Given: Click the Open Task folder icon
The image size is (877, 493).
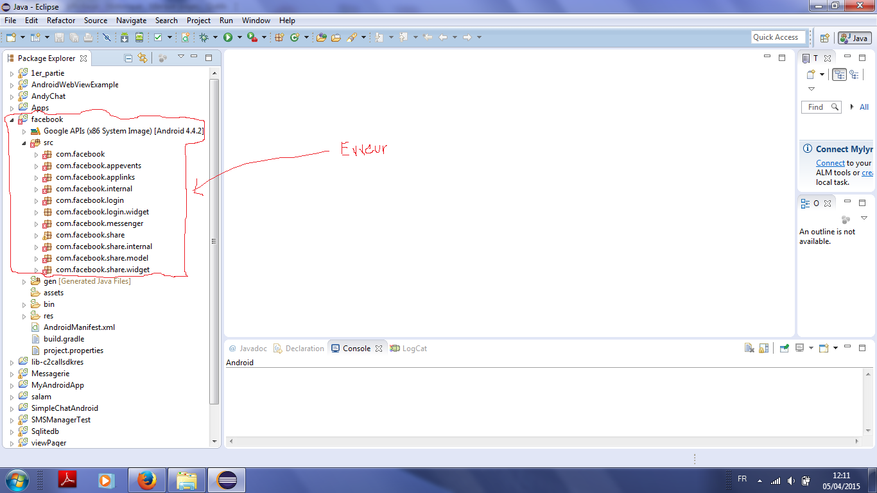Looking at the screenshot, I should click(336, 37).
